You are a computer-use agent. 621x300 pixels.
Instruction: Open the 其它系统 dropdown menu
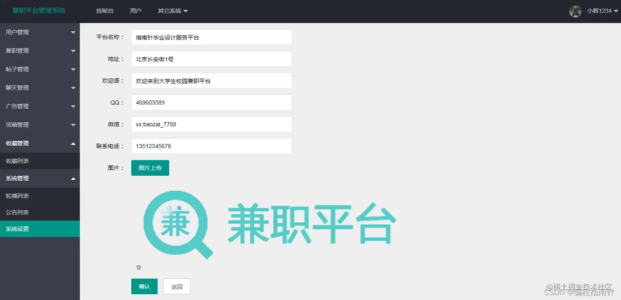click(173, 11)
